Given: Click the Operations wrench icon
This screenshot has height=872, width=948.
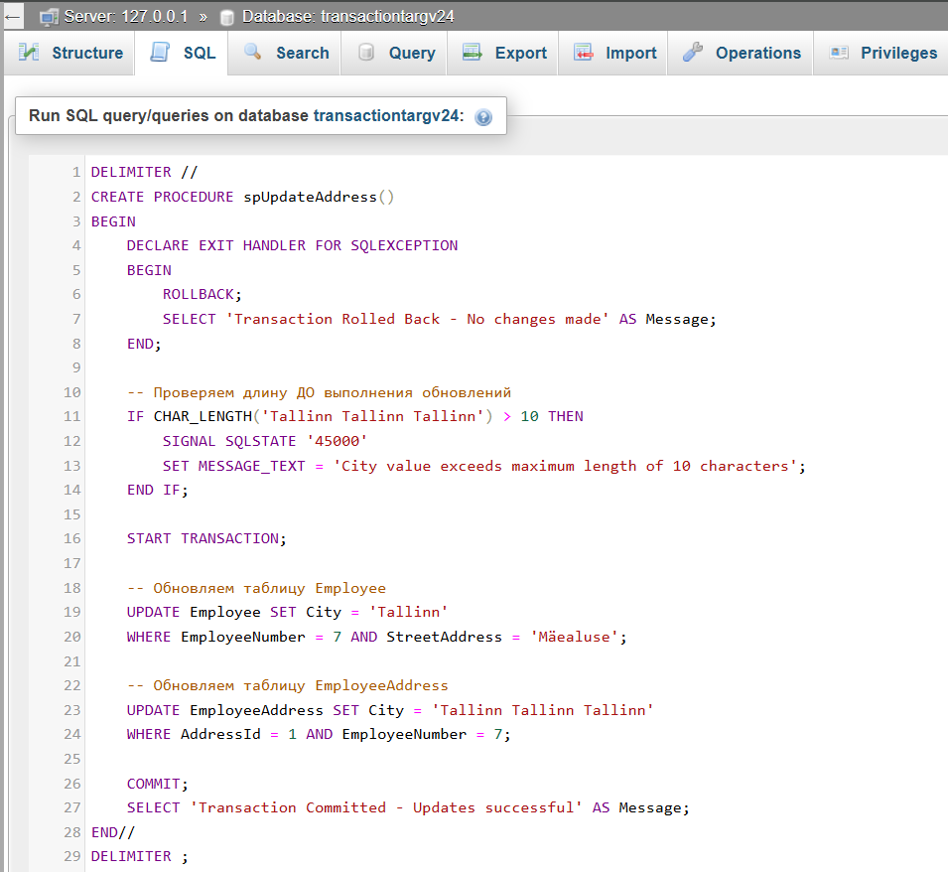Looking at the screenshot, I should tap(692, 53).
